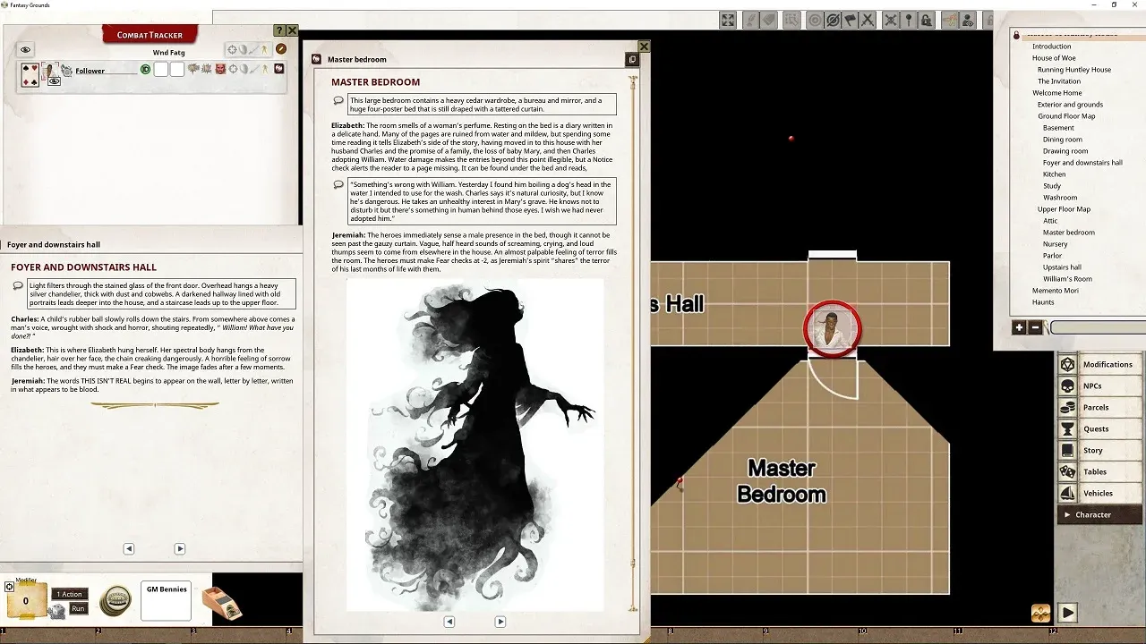The width and height of the screenshot is (1146, 644).
Task: Toggle the global visibility eye in Combat Tracker
Action: tap(25, 50)
